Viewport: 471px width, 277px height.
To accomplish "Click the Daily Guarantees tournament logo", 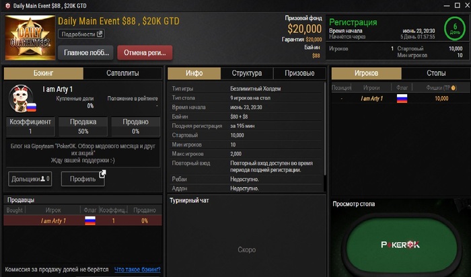I will (30, 38).
